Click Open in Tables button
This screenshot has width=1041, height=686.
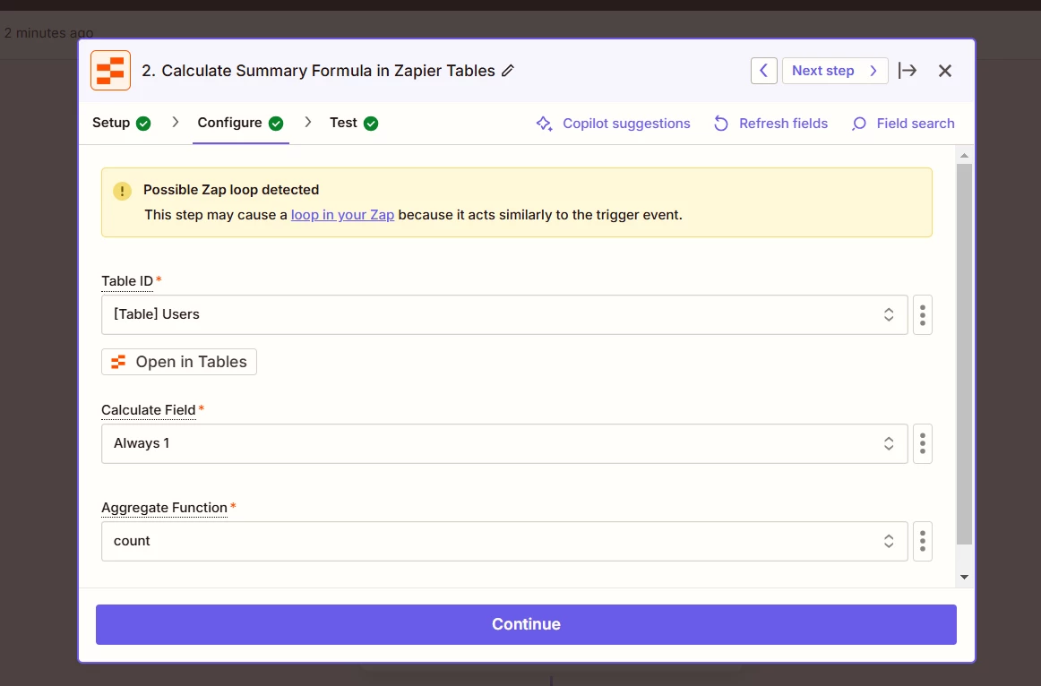pos(179,362)
